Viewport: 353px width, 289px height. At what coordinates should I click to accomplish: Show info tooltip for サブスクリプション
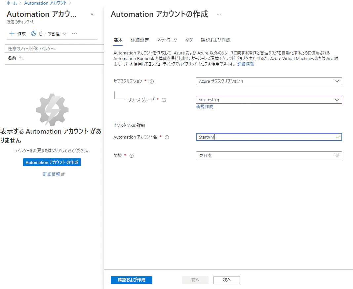[x=152, y=81]
